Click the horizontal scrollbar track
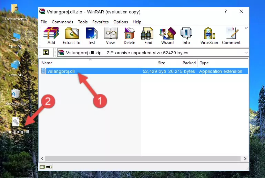This screenshot has height=178, width=265. (x=143, y=158)
